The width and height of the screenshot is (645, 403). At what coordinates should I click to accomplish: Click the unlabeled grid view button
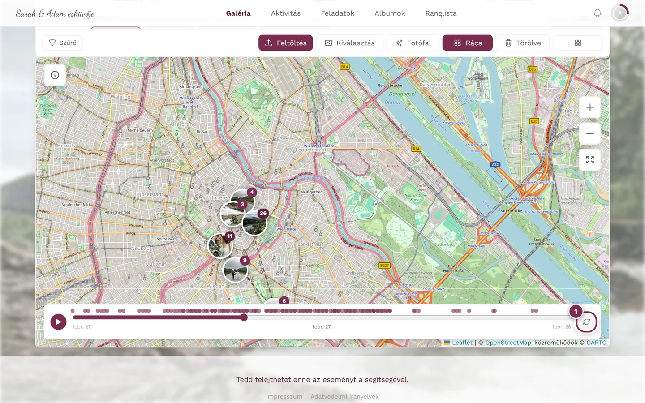pos(578,43)
